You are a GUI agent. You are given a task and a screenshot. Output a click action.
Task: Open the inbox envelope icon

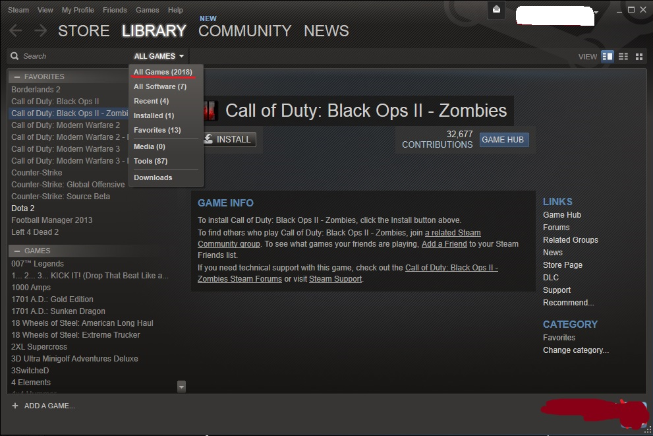click(496, 10)
